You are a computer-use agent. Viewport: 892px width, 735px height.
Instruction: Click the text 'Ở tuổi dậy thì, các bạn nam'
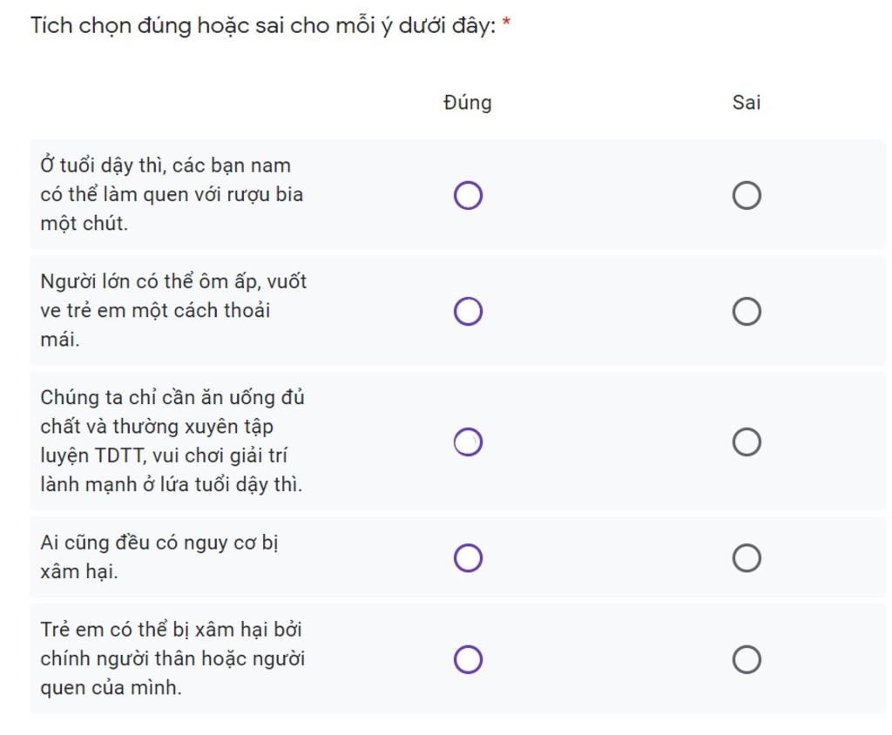click(x=166, y=165)
